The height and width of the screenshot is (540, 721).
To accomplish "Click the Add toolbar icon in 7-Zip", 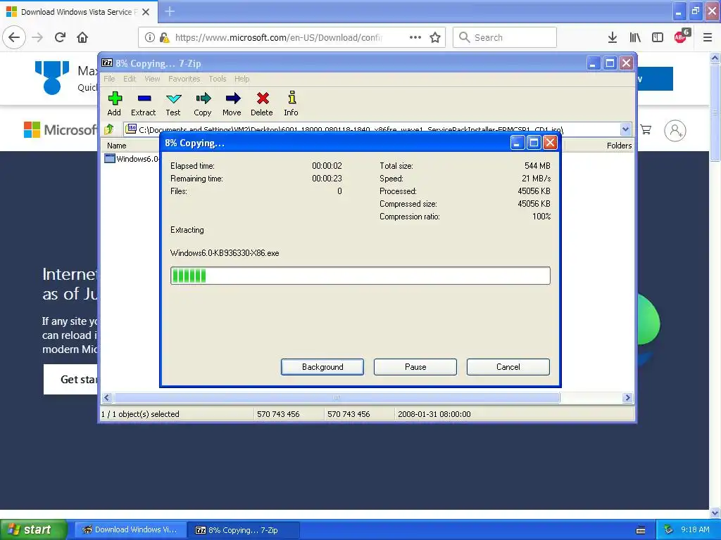I will pos(114,104).
